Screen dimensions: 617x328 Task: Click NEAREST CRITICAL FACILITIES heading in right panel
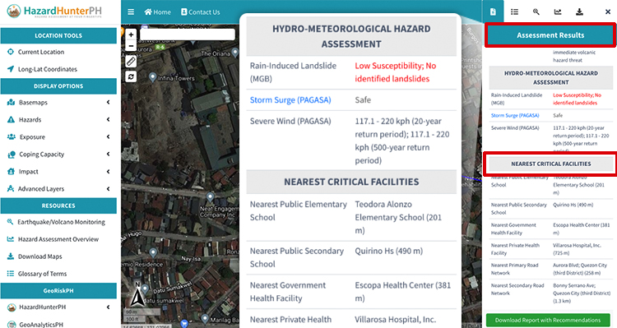point(551,164)
